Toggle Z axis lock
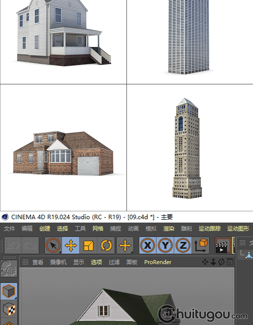Viewport: 253px width, 325px height. click(x=183, y=245)
